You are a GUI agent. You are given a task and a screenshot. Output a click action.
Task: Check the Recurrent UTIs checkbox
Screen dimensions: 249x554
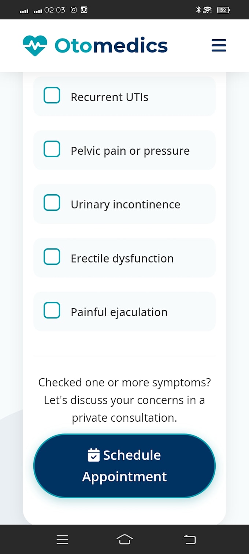click(52, 95)
